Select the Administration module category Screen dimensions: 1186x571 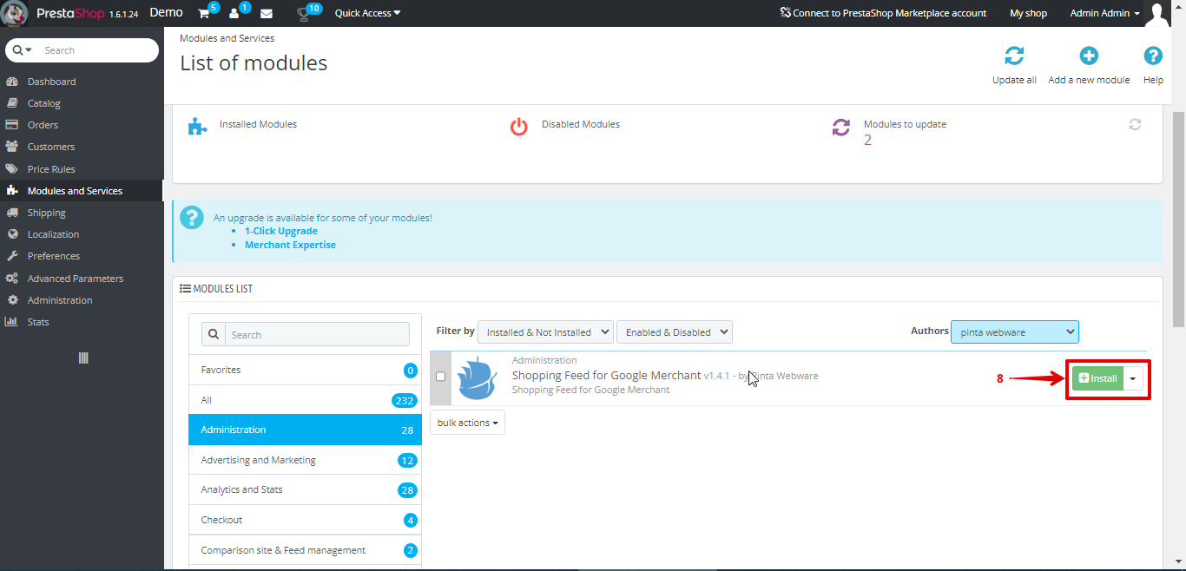(305, 430)
